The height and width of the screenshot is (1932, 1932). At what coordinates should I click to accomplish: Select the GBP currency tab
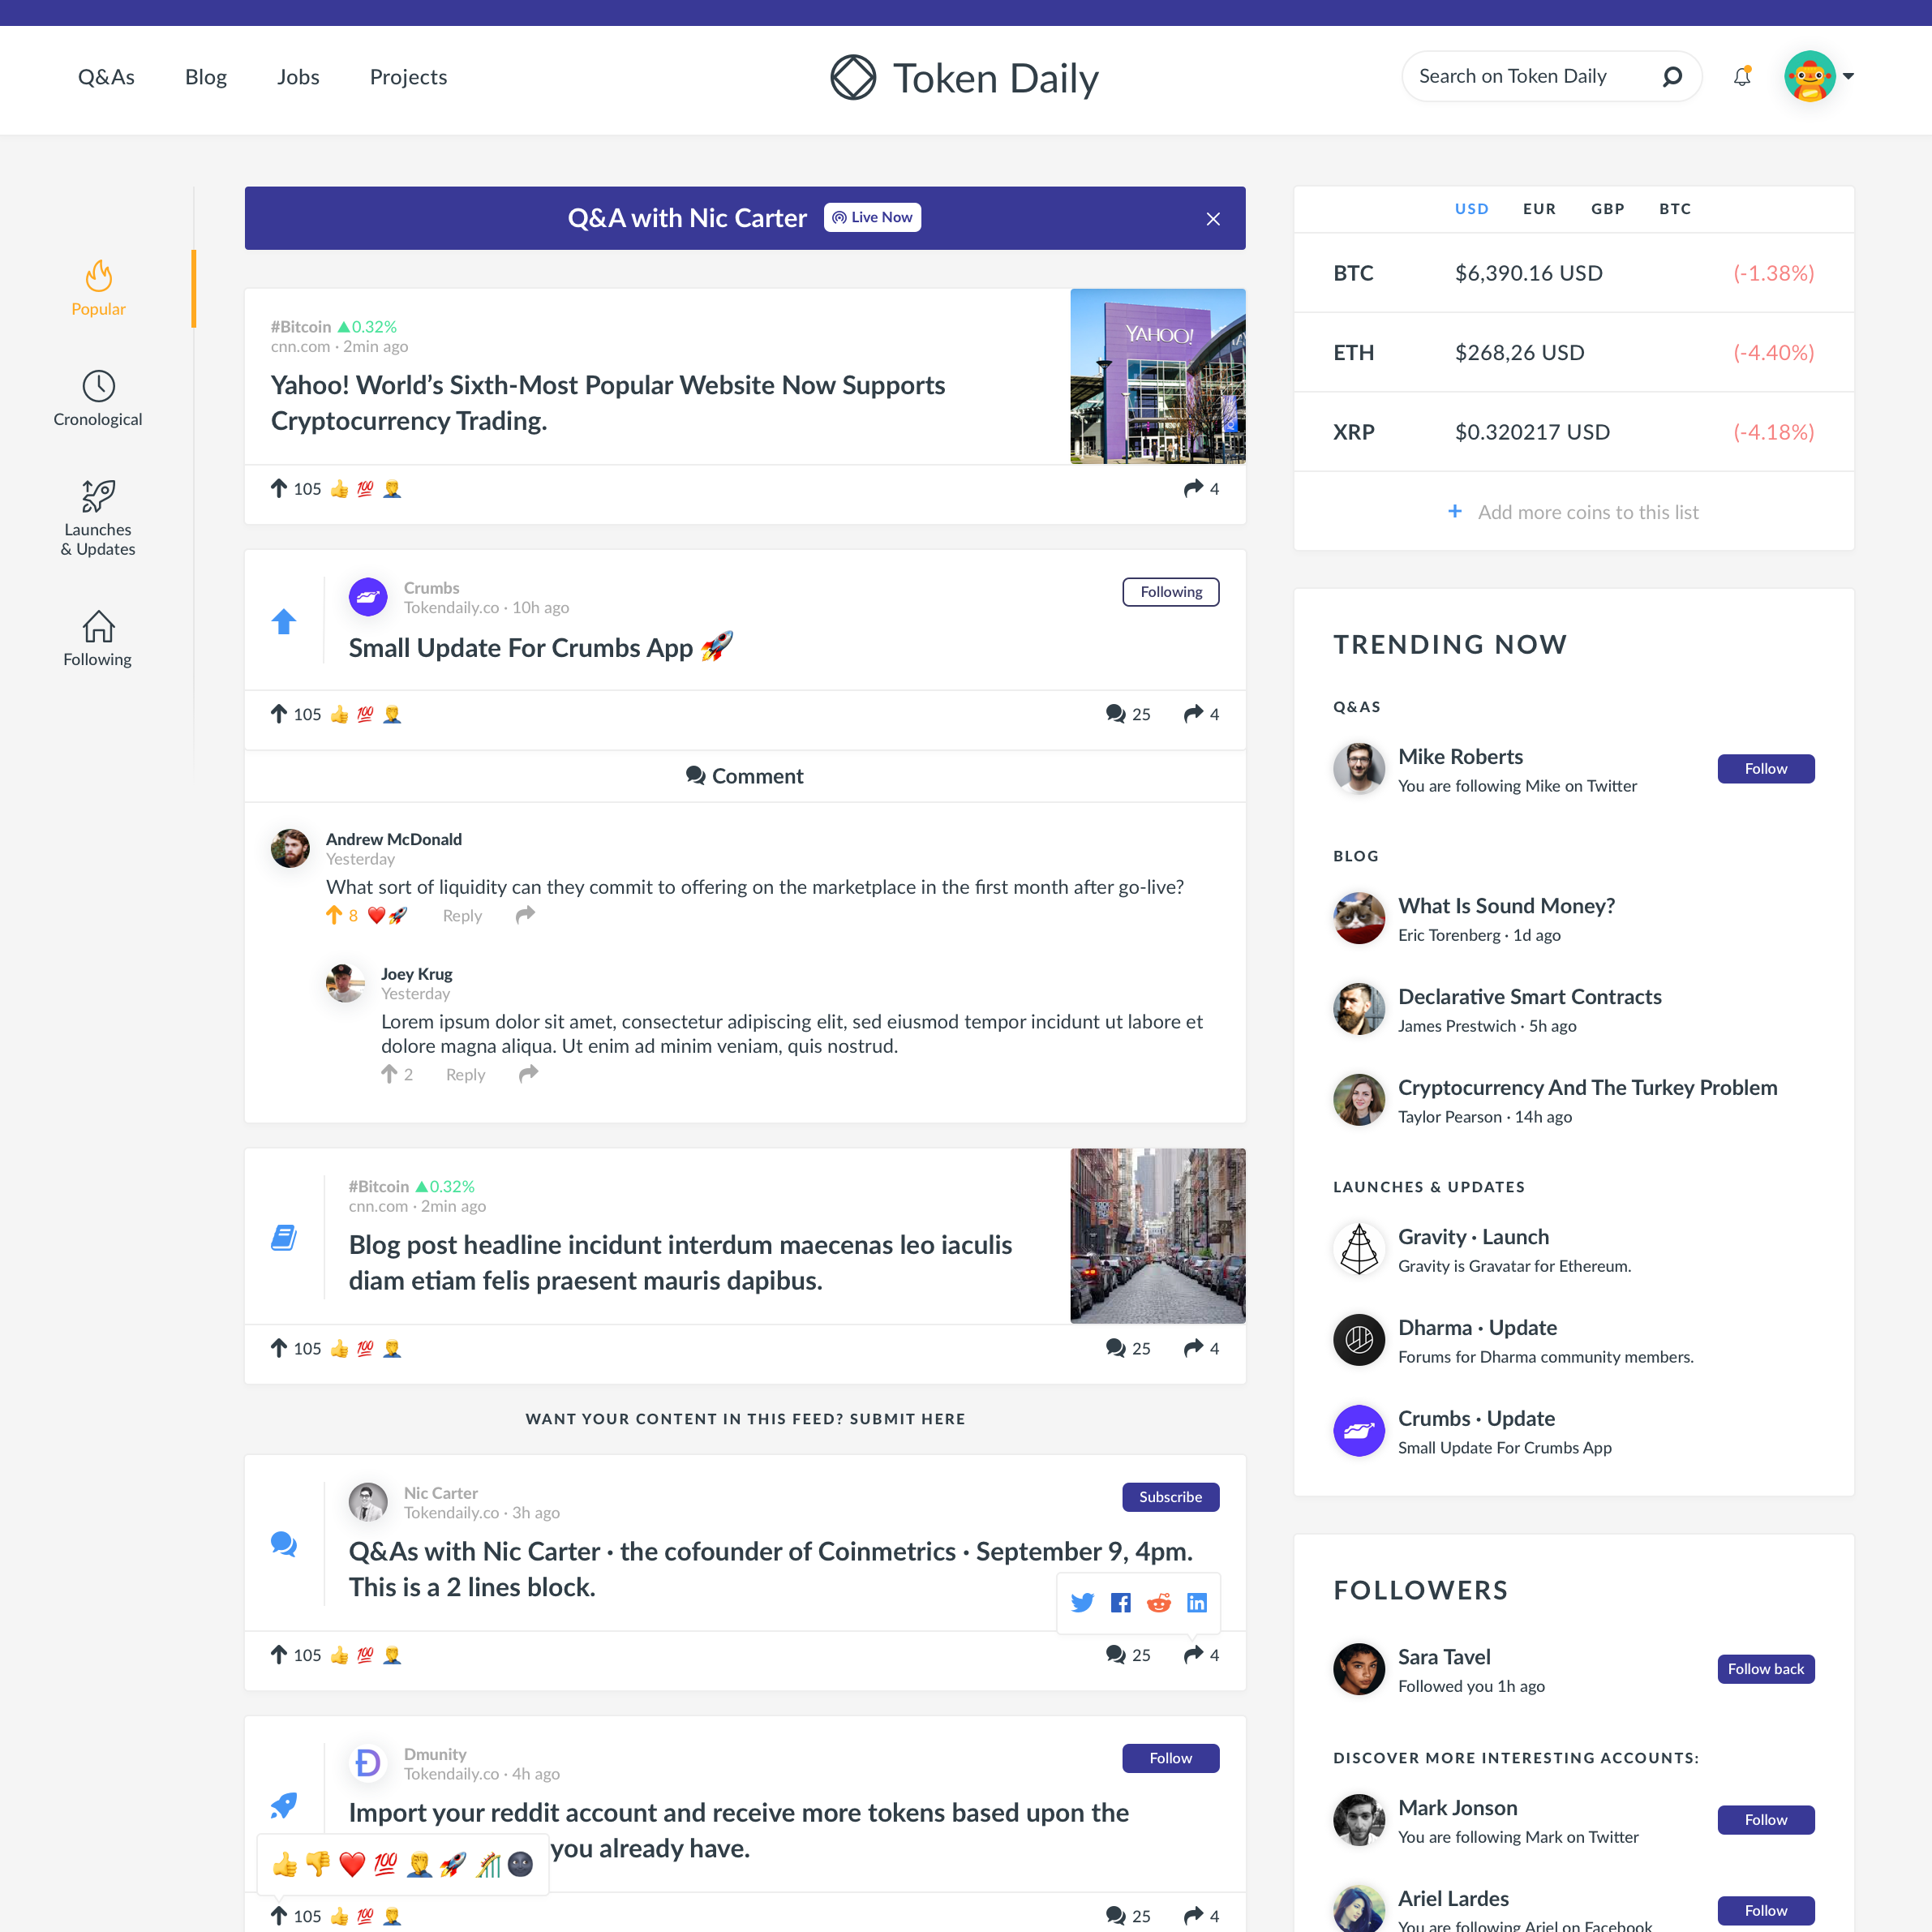coord(1608,209)
